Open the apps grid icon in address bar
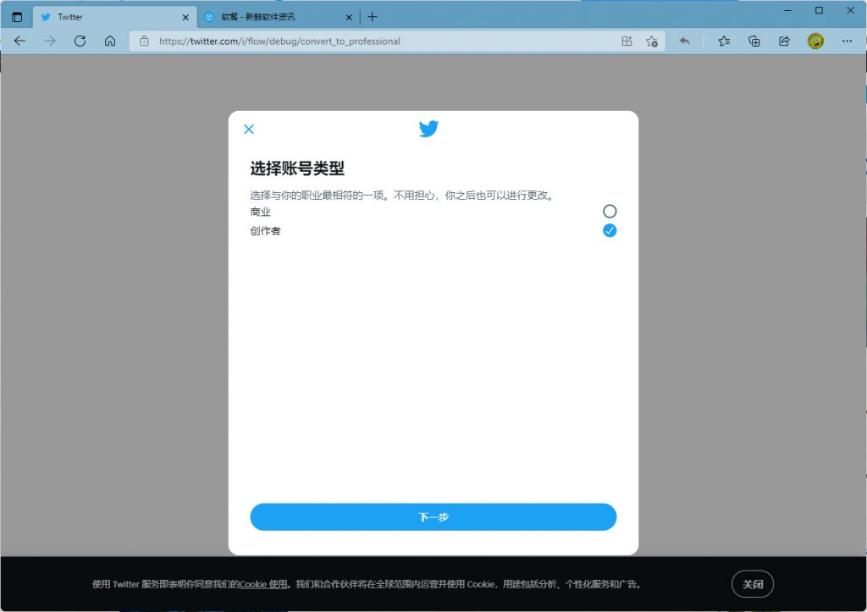 pyautogui.click(x=627, y=41)
